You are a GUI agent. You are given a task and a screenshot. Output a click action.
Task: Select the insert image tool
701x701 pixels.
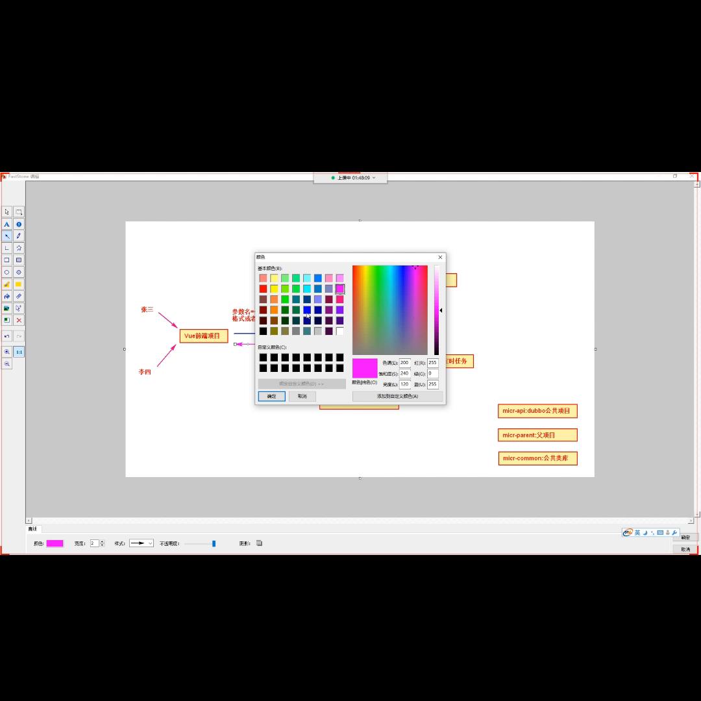[x=6, y=308]
